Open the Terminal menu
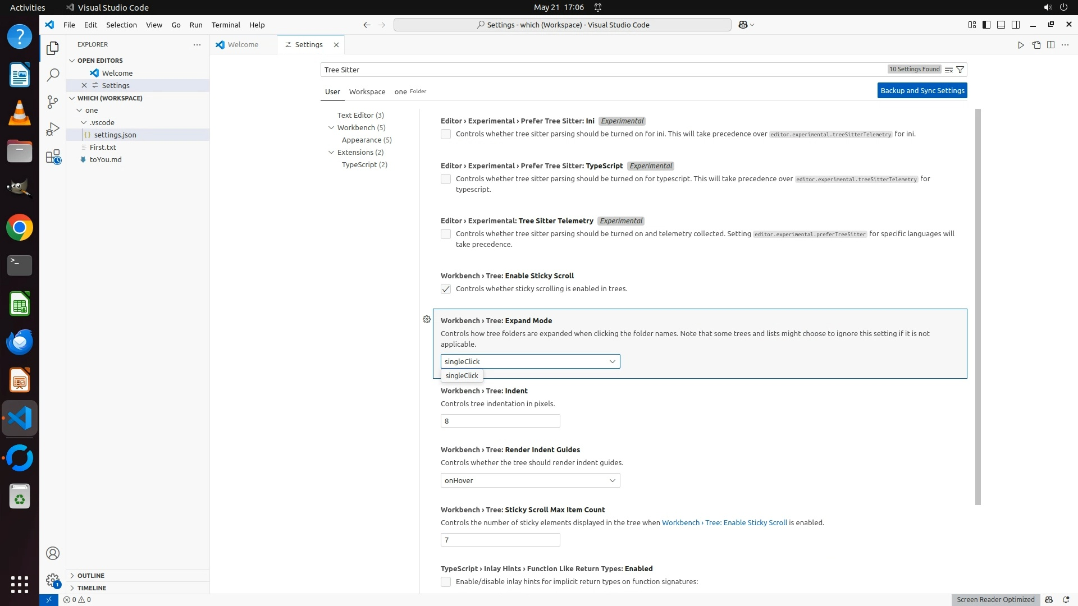This screenshot has height=606, width=1078. tap(226, 25)
